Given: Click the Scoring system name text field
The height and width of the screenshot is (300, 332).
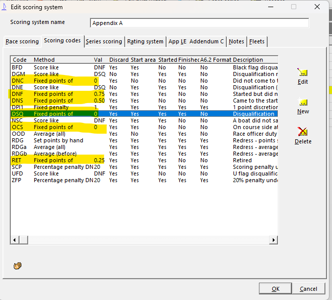Looking at the screenshot, I should click(x=199, y=23).
